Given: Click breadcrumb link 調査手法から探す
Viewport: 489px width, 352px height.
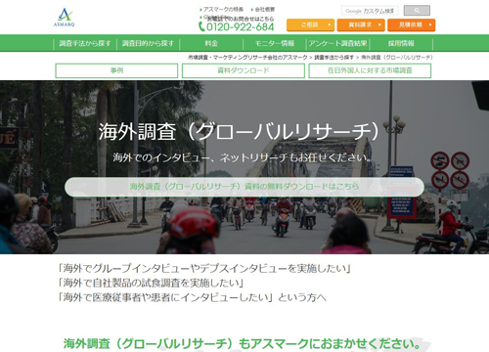Looking at the screenshot, I should pos(333,58).
